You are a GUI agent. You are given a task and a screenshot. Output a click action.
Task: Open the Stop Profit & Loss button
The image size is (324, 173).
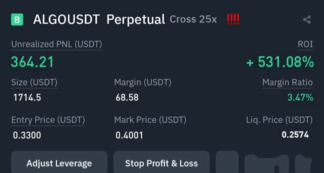click(x=161, y=163)
